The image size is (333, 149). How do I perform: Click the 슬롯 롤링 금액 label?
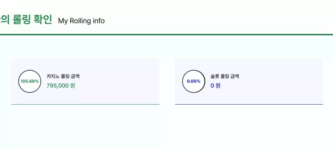[x=225, y=76]
